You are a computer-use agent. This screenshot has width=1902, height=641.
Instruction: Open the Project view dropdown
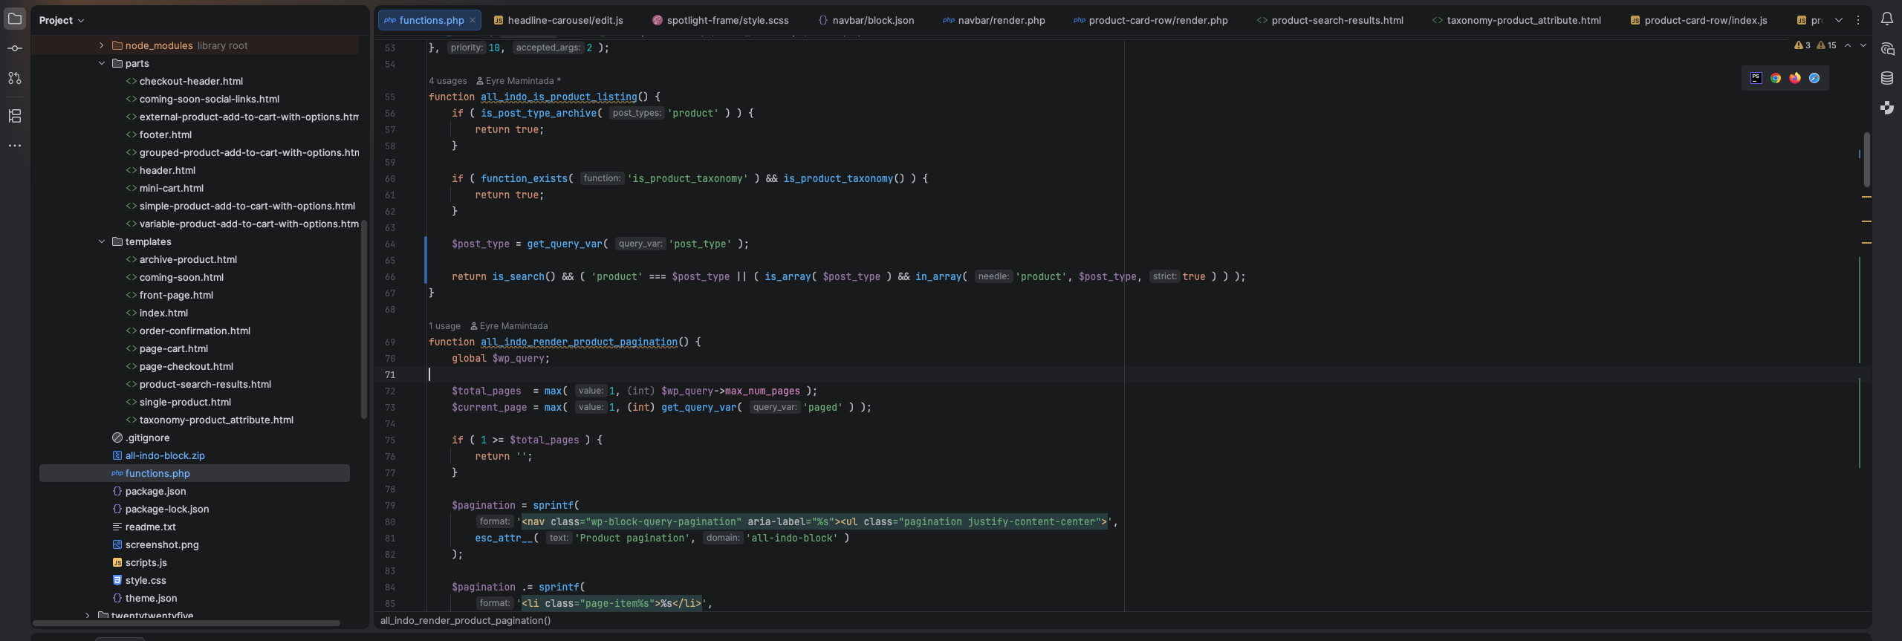(62, 20)
